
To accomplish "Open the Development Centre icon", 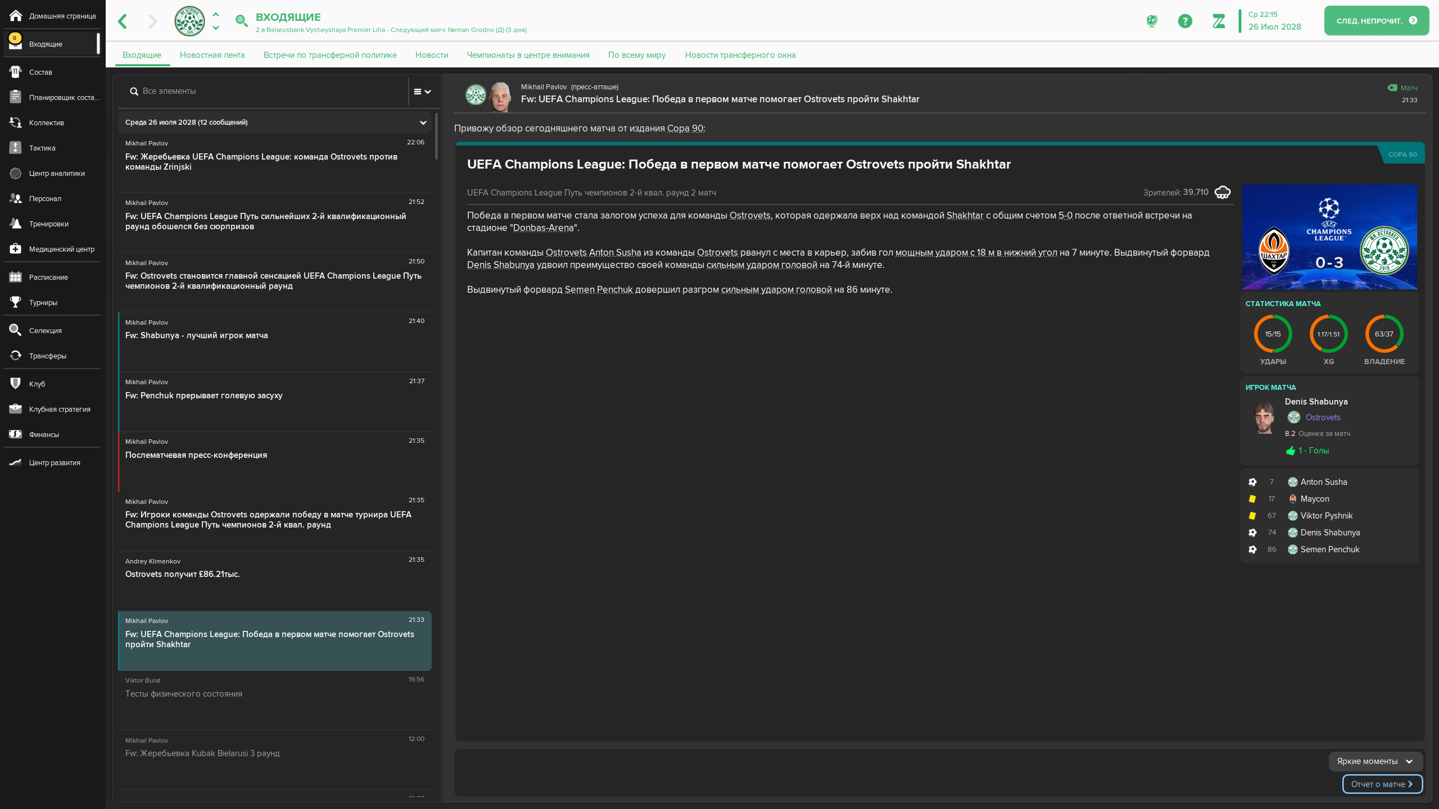I will point(16,462).
